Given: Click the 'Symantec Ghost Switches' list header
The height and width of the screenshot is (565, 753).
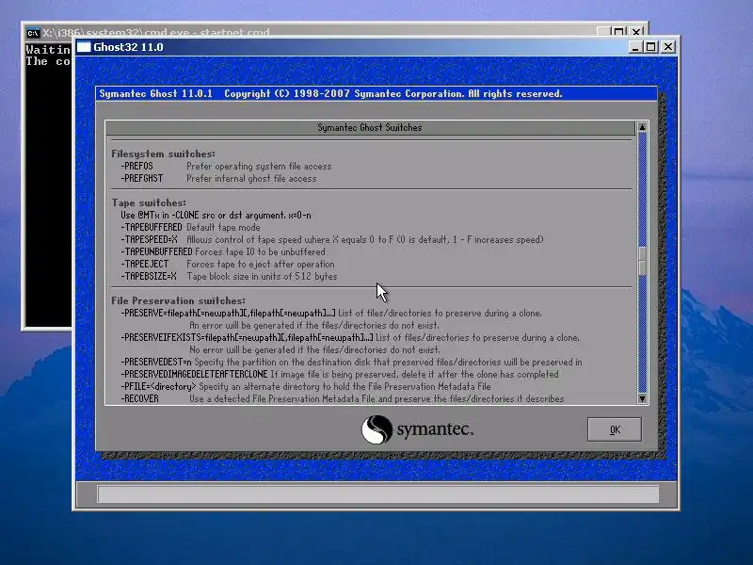Looking at the screenshot, I should click(x=370, y=128).
